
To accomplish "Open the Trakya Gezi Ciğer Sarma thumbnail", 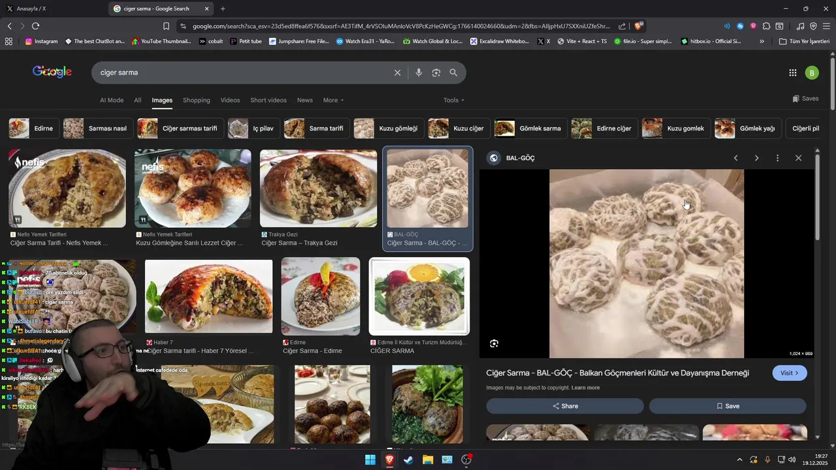I will [x=318, y=189].
